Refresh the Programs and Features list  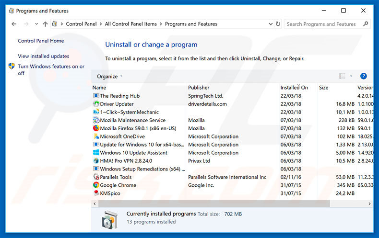(x=278, y=24)
